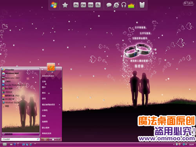Click the start menu search field
This screenshot has width=196, height=147.
20,139
